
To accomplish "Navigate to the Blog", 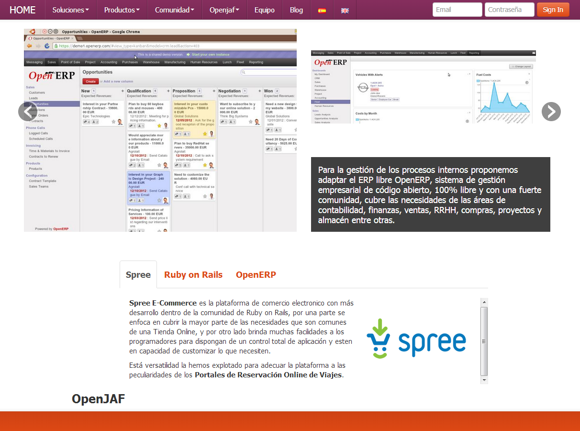I will (296, 10).
